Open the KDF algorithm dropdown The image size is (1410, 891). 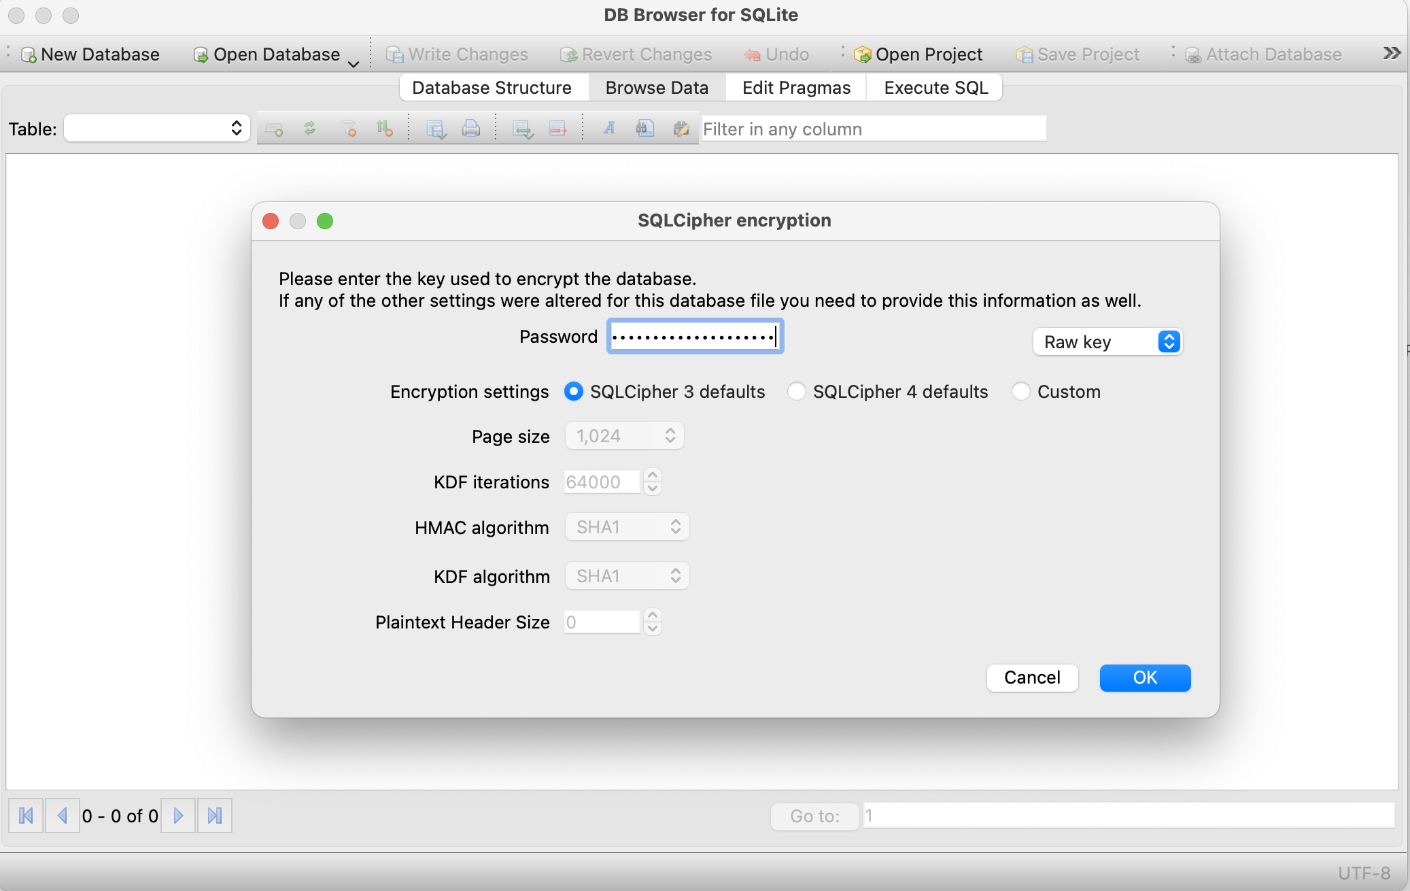pos(627,576)
